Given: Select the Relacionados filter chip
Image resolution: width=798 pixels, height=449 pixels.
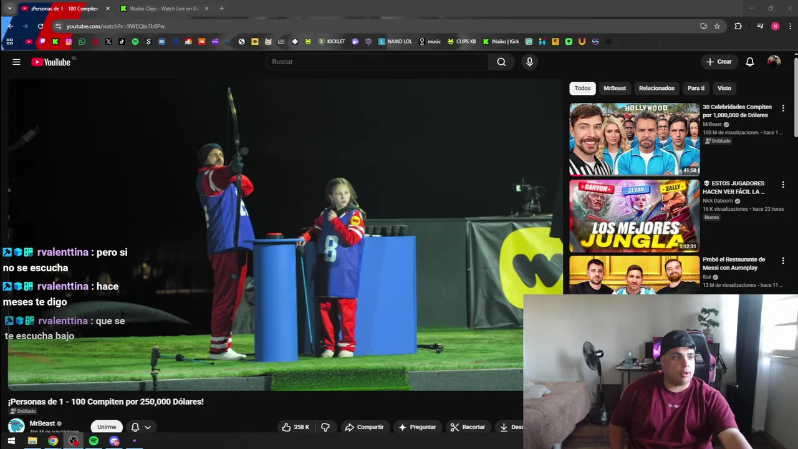Looking at the screenshot, I should pos(656,88).
